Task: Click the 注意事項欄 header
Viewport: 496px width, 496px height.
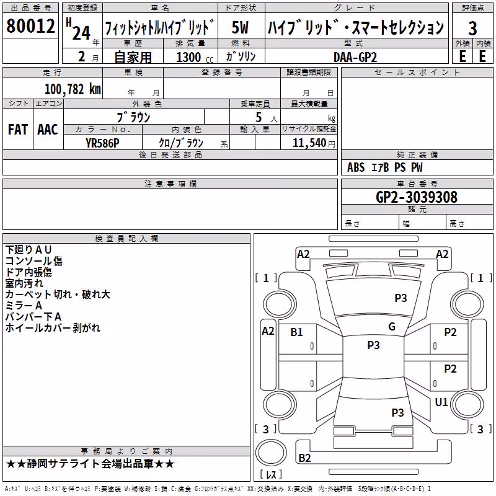Action: pyautogui.click(x=170, y=184)
